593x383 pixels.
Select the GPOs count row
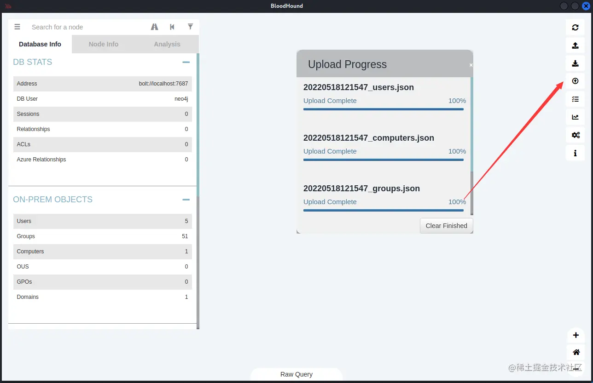point(103,282)
